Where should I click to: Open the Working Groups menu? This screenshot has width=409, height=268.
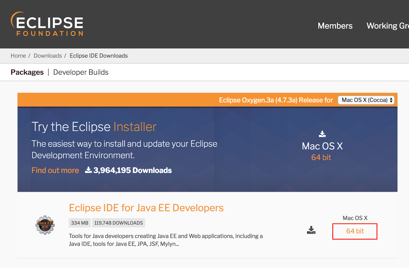click(x=388, y=26)
